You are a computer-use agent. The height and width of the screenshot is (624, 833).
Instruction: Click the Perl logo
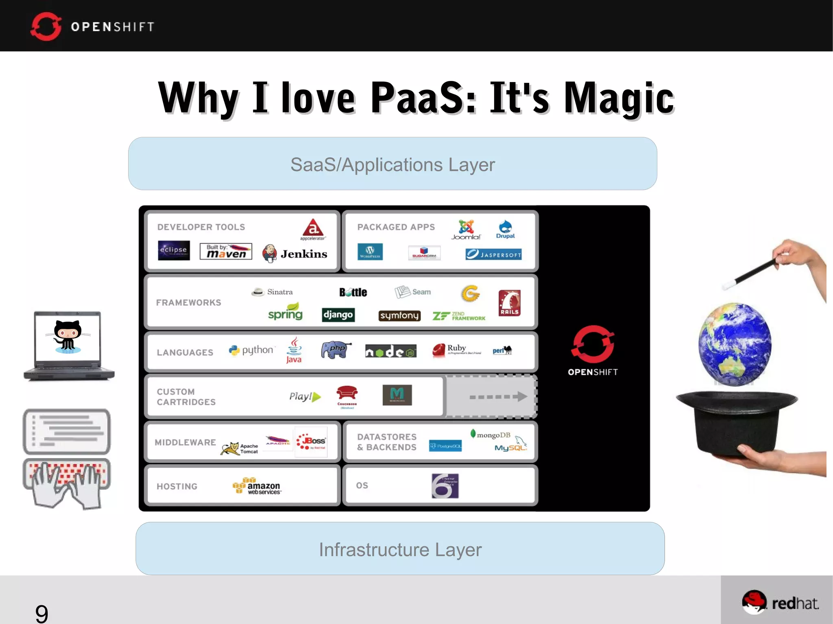pos(502,350)
